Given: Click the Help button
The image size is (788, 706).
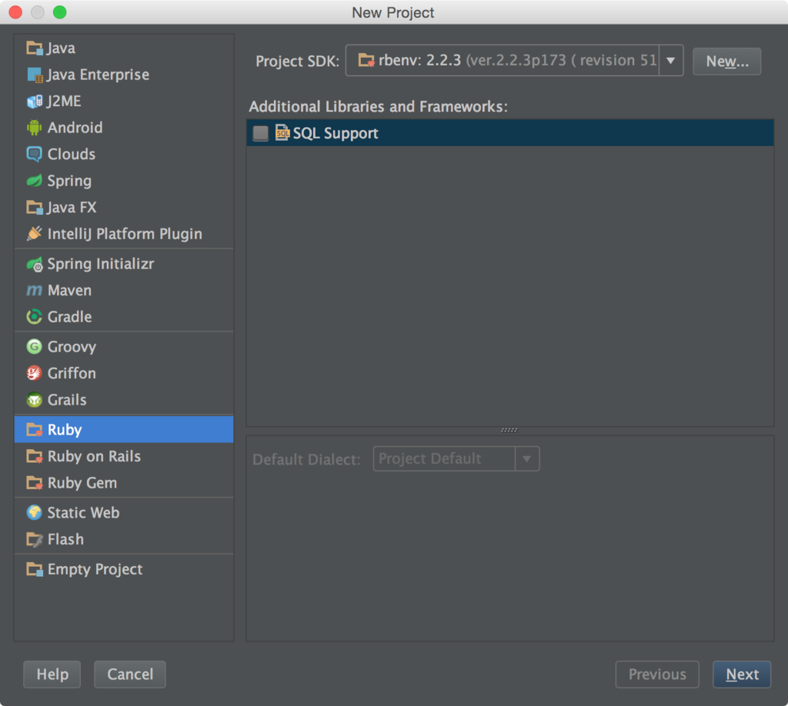Looking at the screenshot, I should pos(52,674).
